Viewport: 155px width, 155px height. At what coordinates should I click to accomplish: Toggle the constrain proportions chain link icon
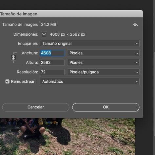tap(13, 58)
